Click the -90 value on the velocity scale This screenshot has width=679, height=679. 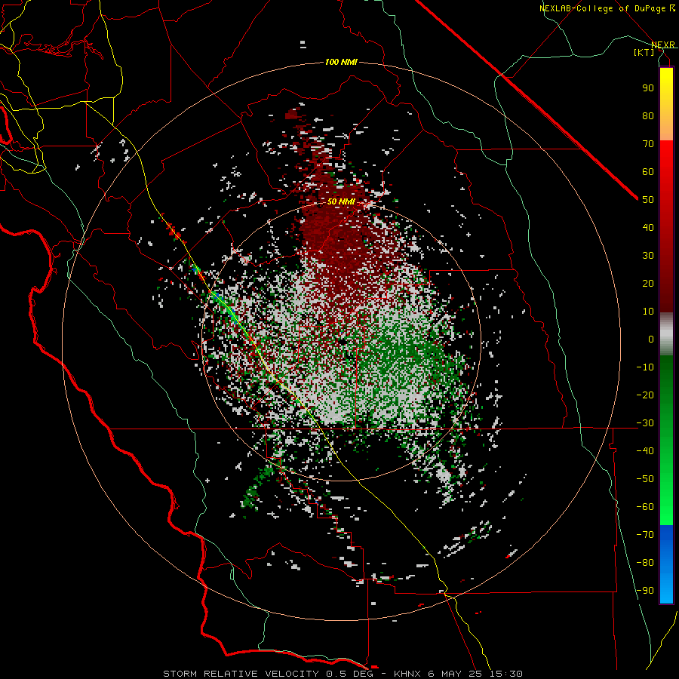click(645, 591)
